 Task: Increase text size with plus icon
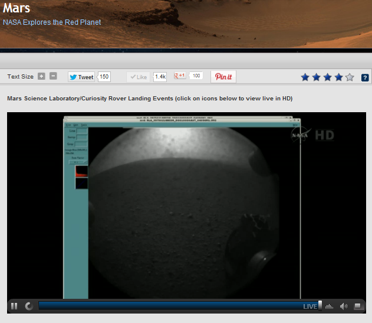41,77
